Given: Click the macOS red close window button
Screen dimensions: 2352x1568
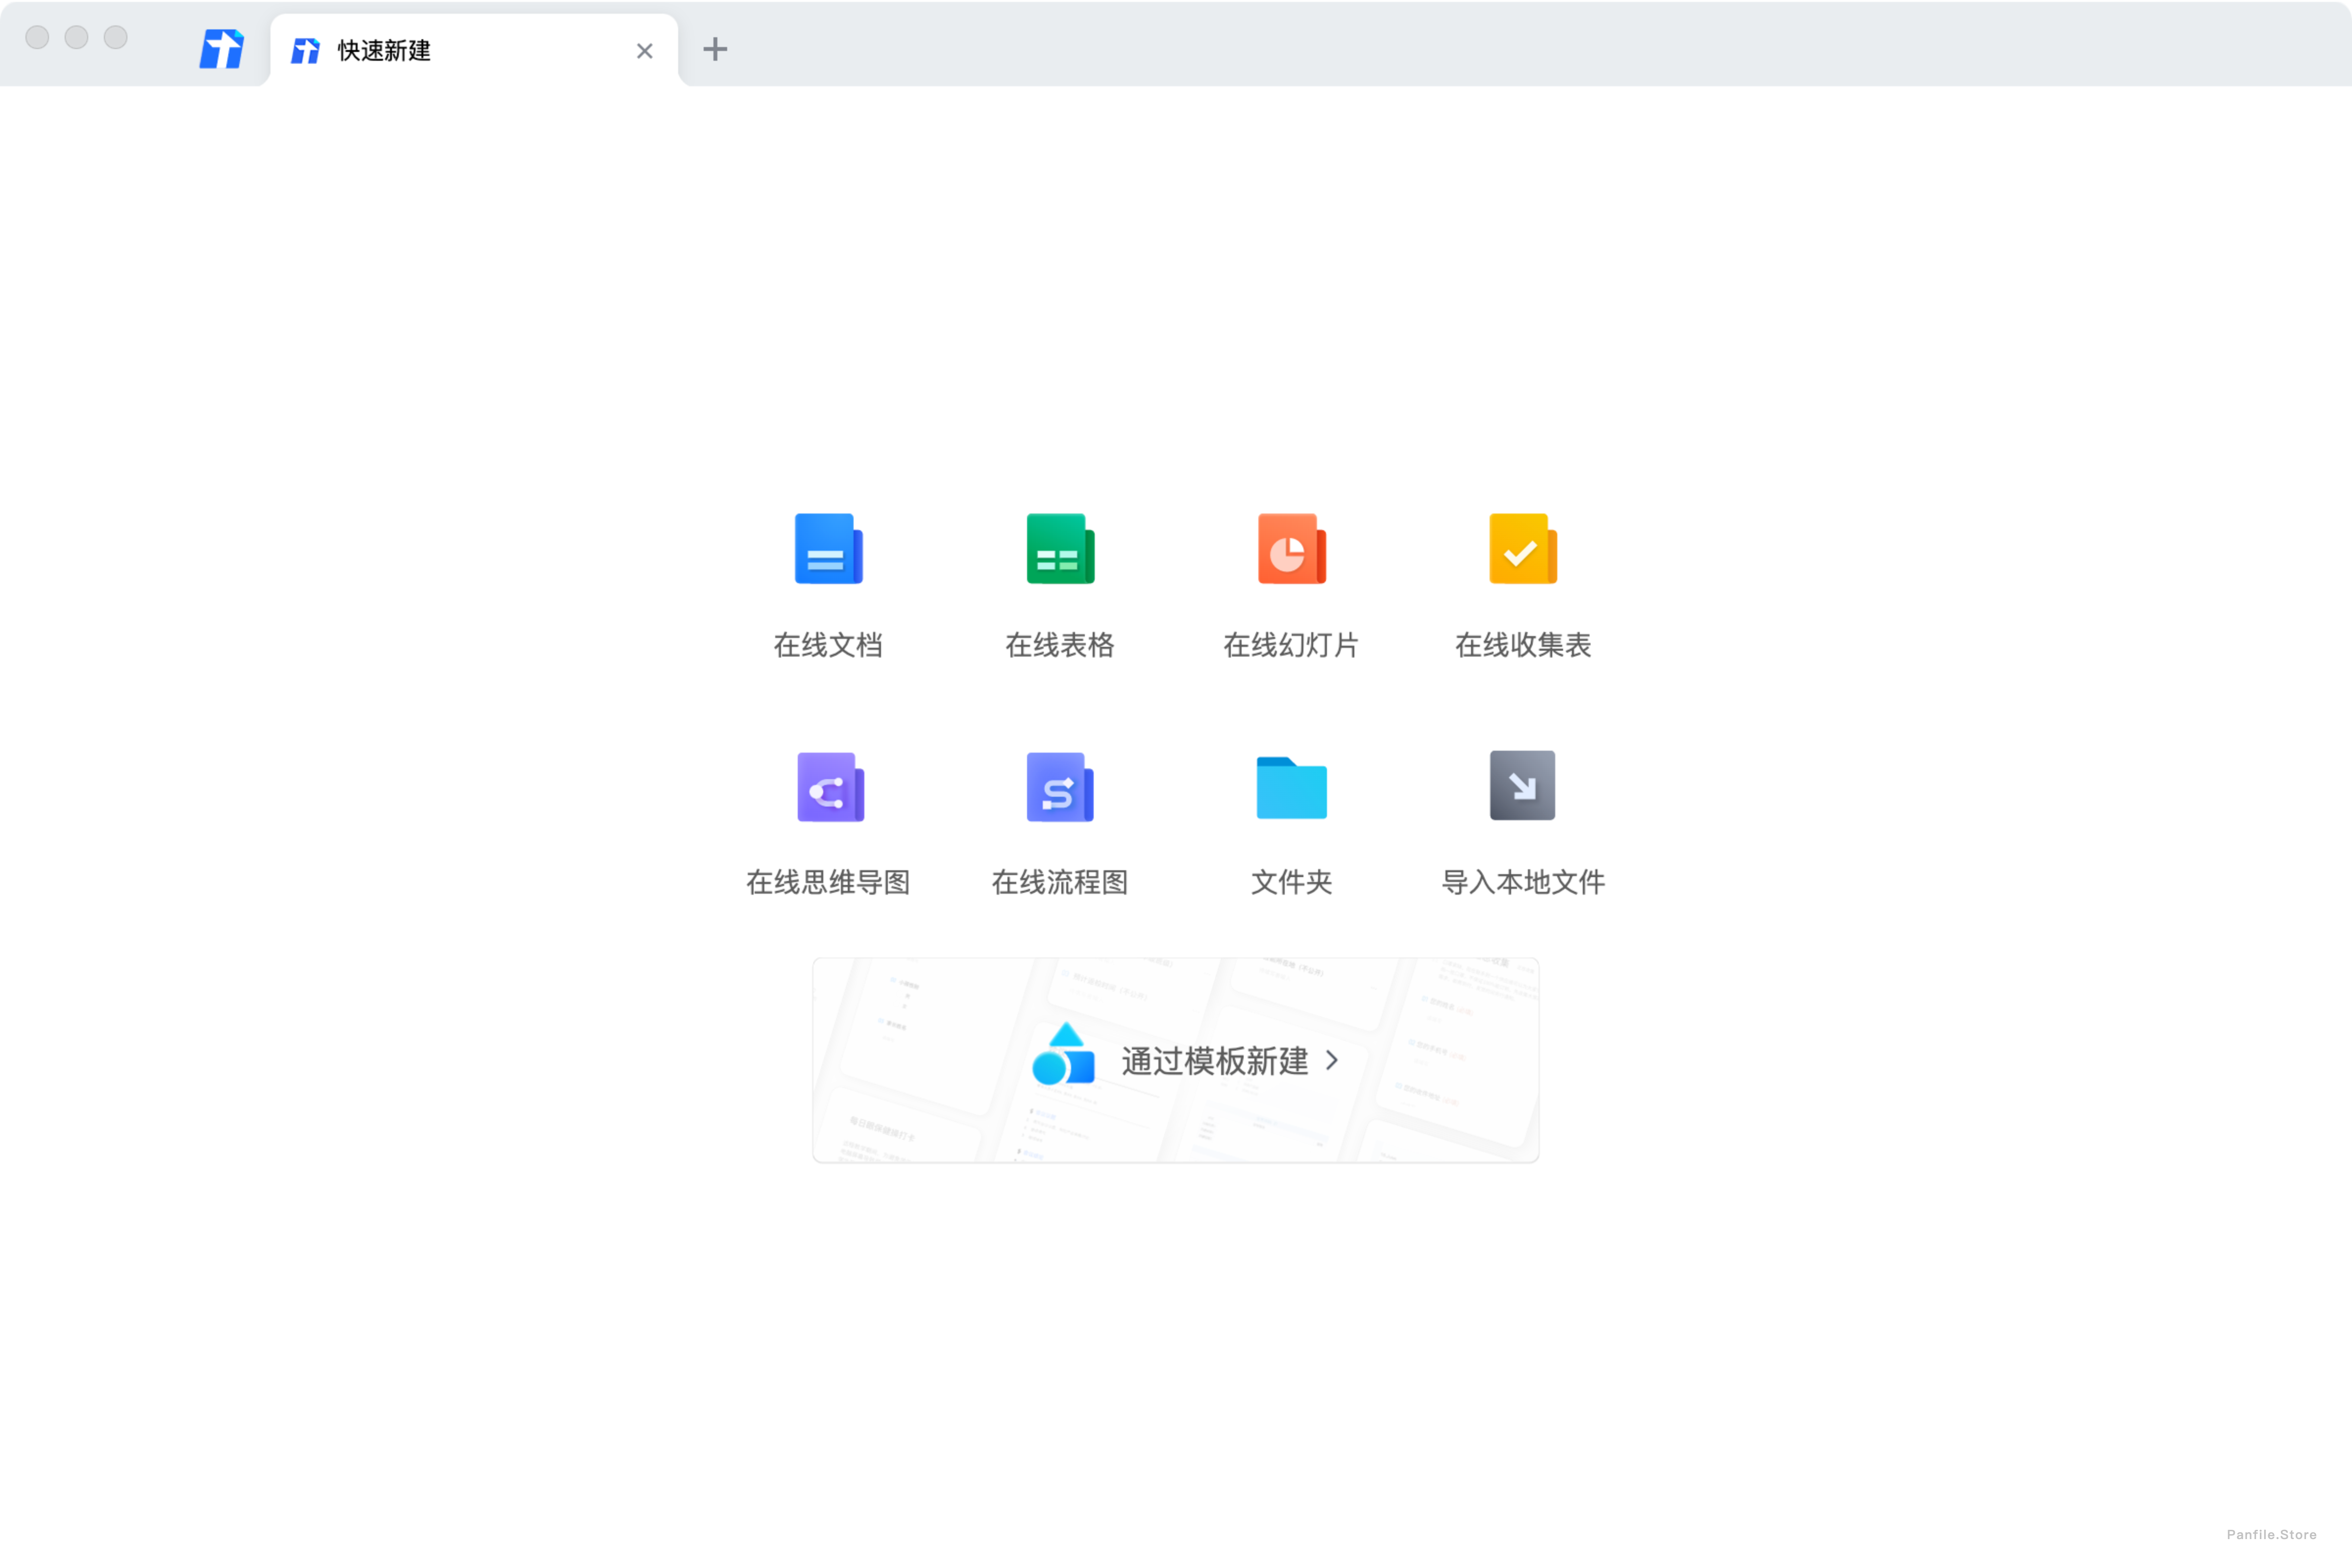Looking at the screenshot, I should tap(37, 37).
